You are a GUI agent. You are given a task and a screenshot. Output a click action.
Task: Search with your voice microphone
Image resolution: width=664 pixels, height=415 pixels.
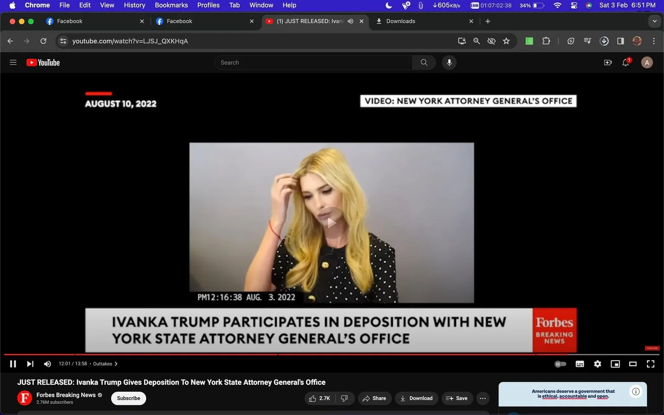pos(449,63)
